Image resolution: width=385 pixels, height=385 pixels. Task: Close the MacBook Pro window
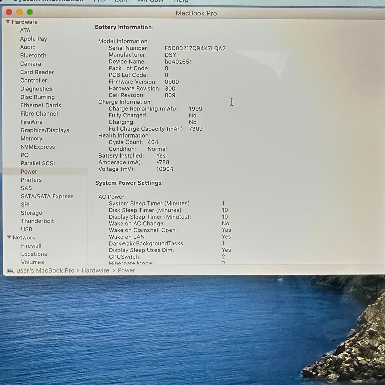(x=9, y=12)
